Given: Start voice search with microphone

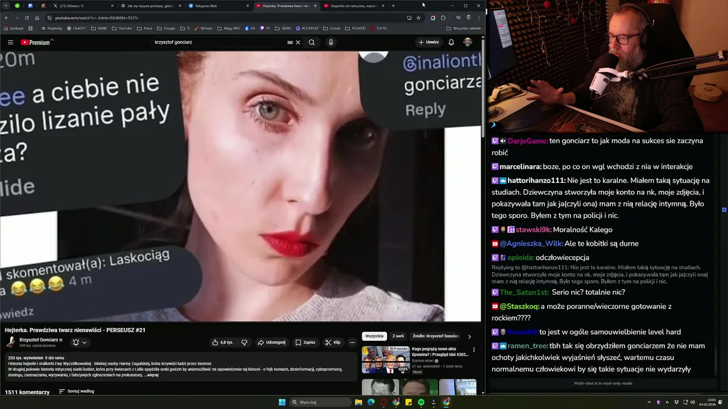Looking at the screenshot, I should pos(330,42).
